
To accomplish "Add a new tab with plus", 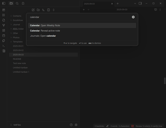I will [x=118, y=4].
